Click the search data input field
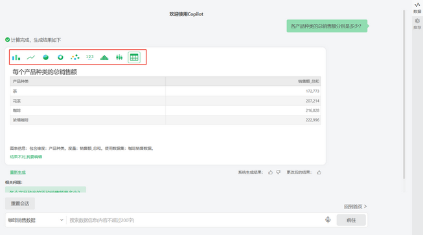Image resolution: width=423 pixels, height=235 pixels. (195, 220)
